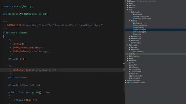Click the Conversation.php class icon
Viewport: 186px width, 104px height.
pos(134,25)
